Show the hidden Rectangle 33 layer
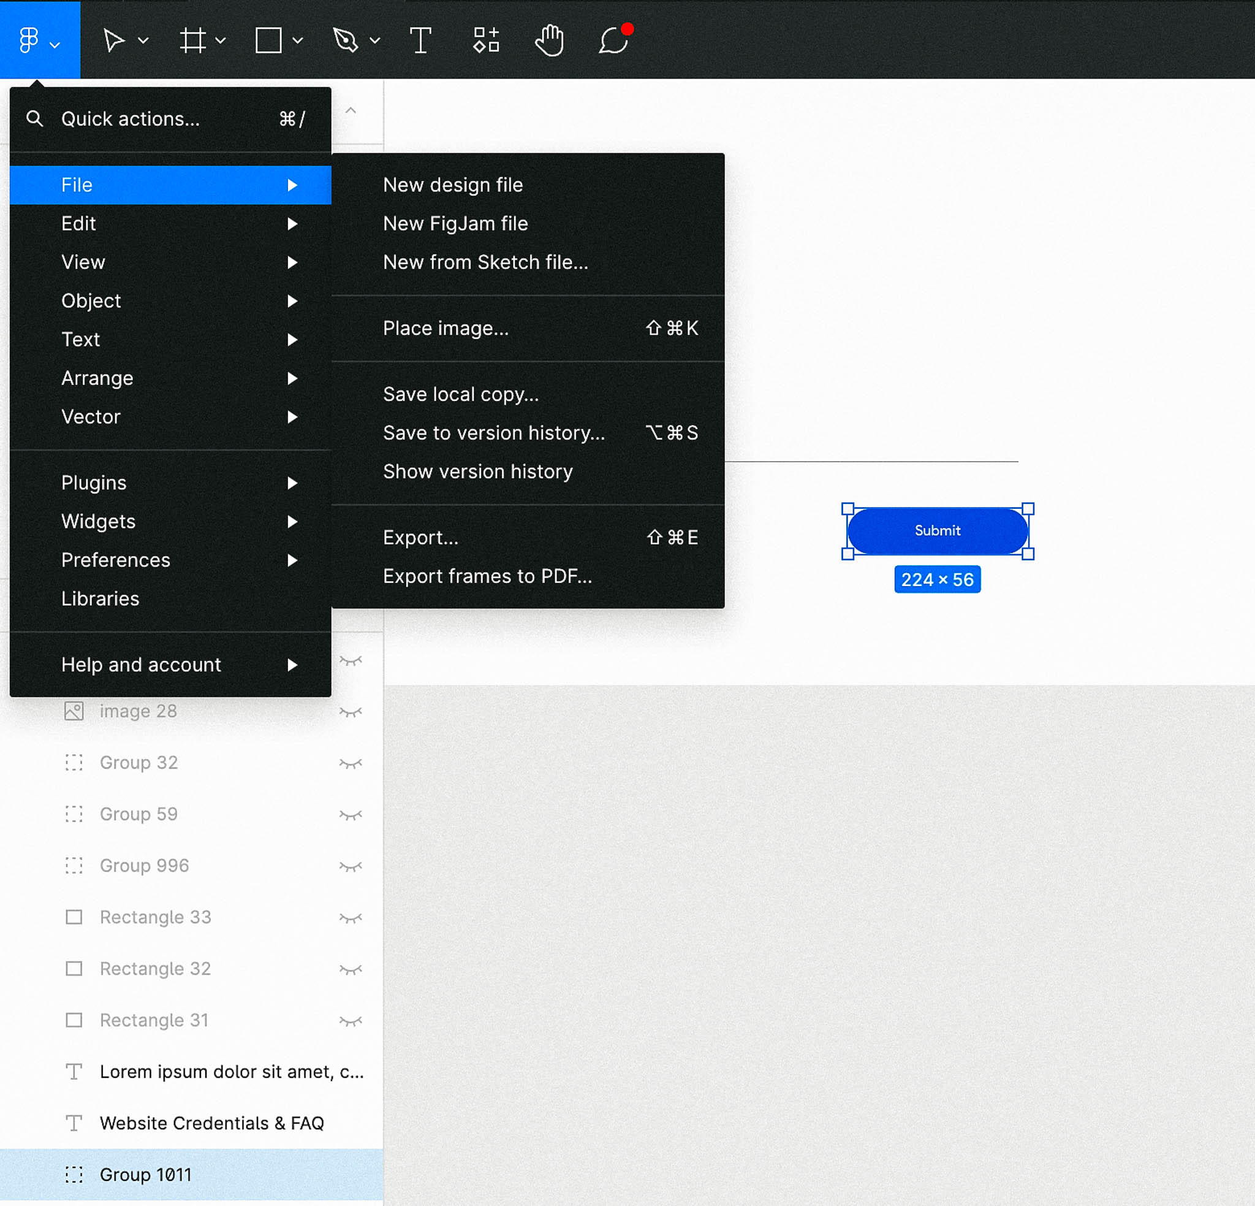Image resolution: width=1255 pixels, height=1206 pixels. [351, 918]
